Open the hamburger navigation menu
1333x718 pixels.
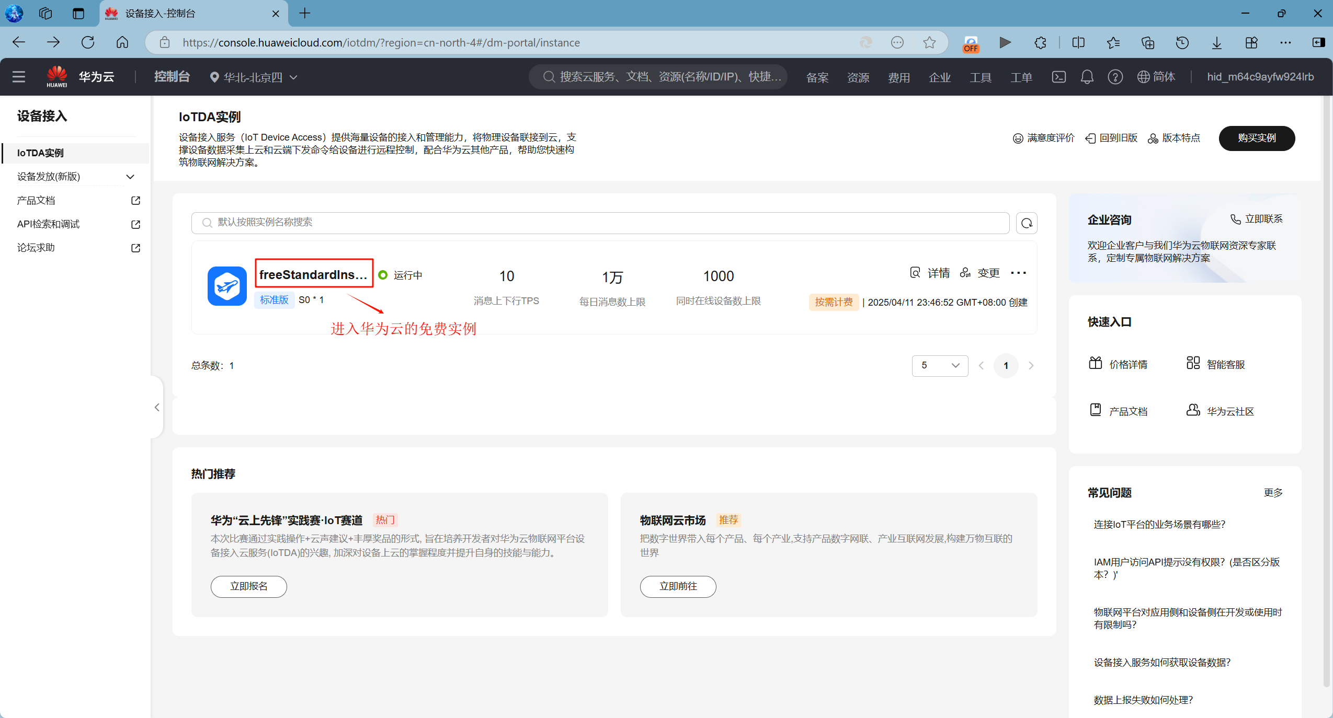click(19, 77)
